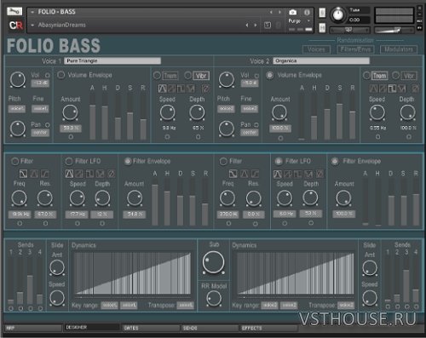Choose triangle waveform for Voice 2 Filter LFO
The height and width of the screenshot is (338, 426).
(278, 174)
